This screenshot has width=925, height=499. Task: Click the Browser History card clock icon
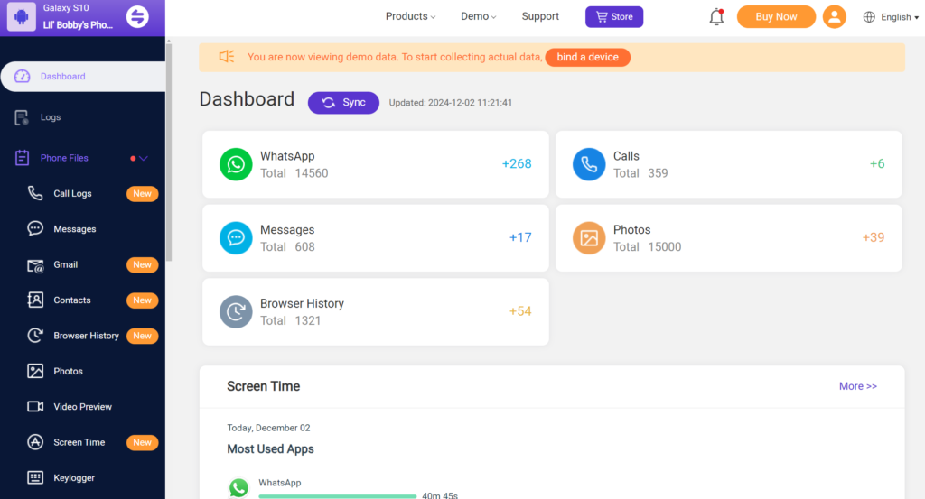[x=236, y=311]
